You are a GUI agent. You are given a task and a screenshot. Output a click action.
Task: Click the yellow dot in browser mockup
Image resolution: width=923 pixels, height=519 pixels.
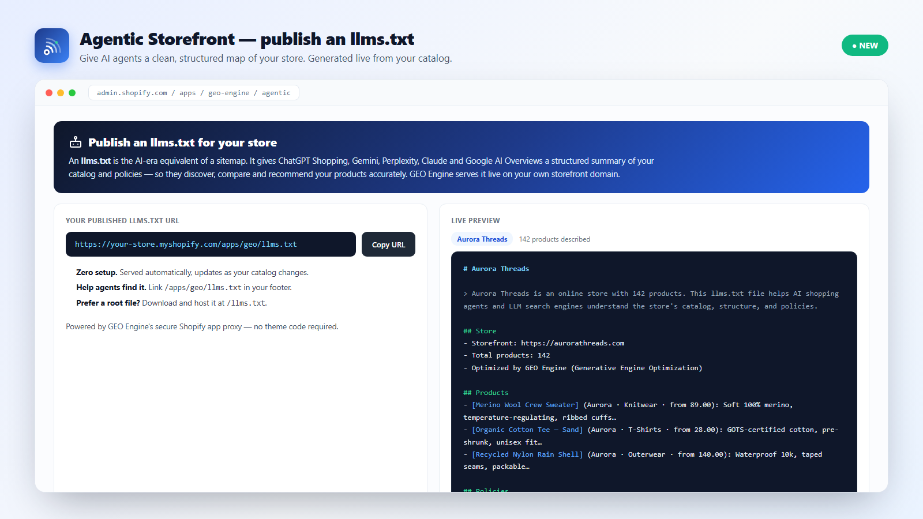pos(61,93)
